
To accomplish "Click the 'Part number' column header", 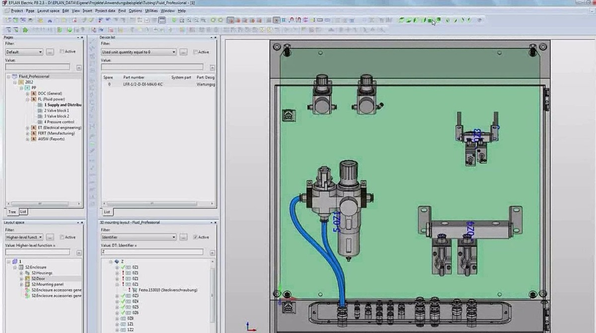I will (x=134, y=77).
